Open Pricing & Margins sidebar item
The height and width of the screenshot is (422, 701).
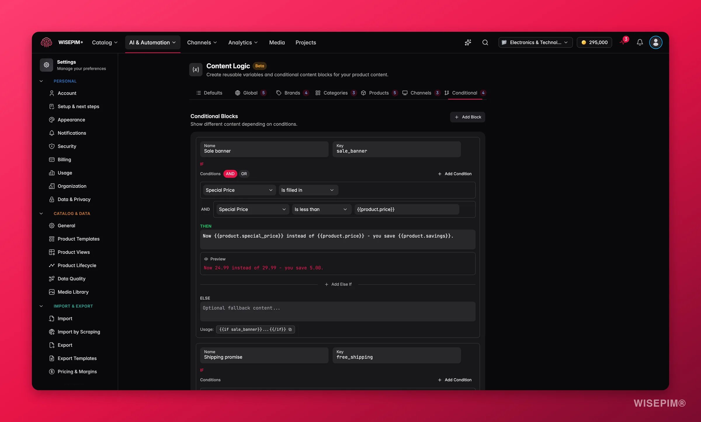point(77,371)
